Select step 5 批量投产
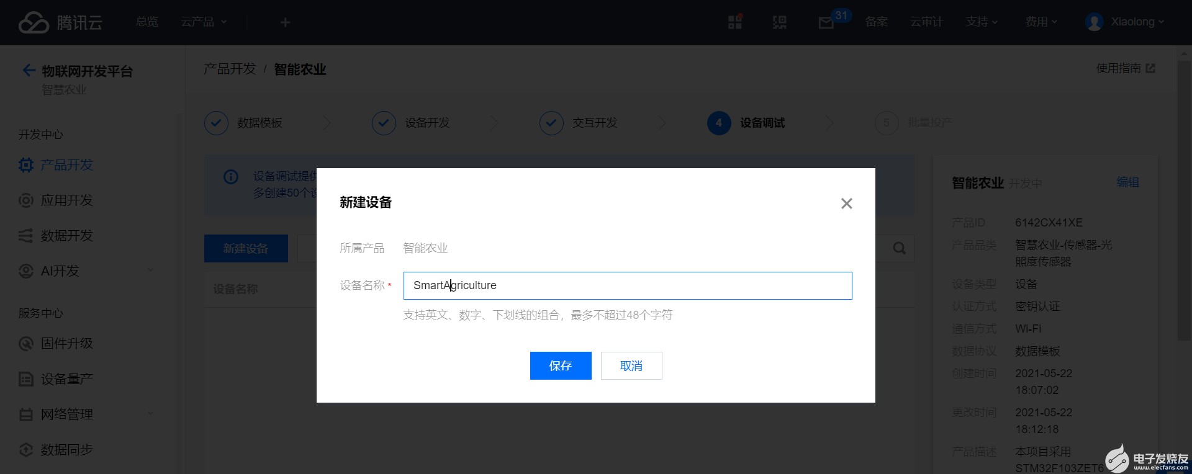This screenshot has width=1192, height=474. click(x=913, y=123)
